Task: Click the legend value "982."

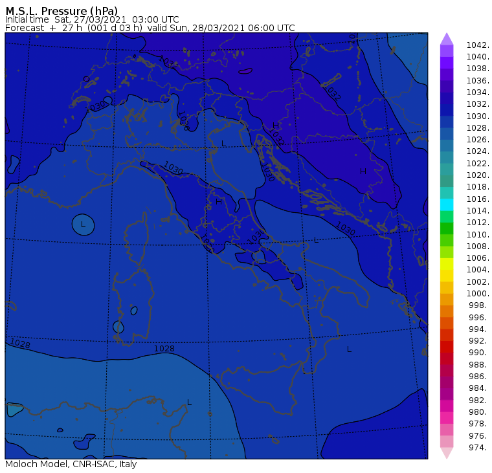Action: pos(478,401)
